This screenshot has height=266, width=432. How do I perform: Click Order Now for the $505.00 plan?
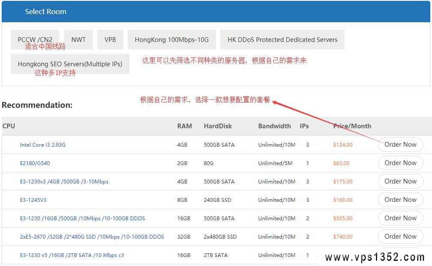tap(400, 218)
